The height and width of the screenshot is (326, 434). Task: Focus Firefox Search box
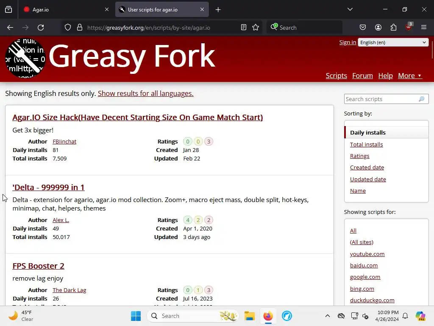304,28
